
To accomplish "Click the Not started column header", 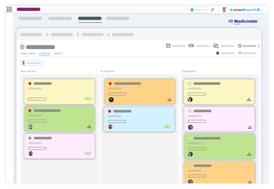I will (x=28, y=71).
